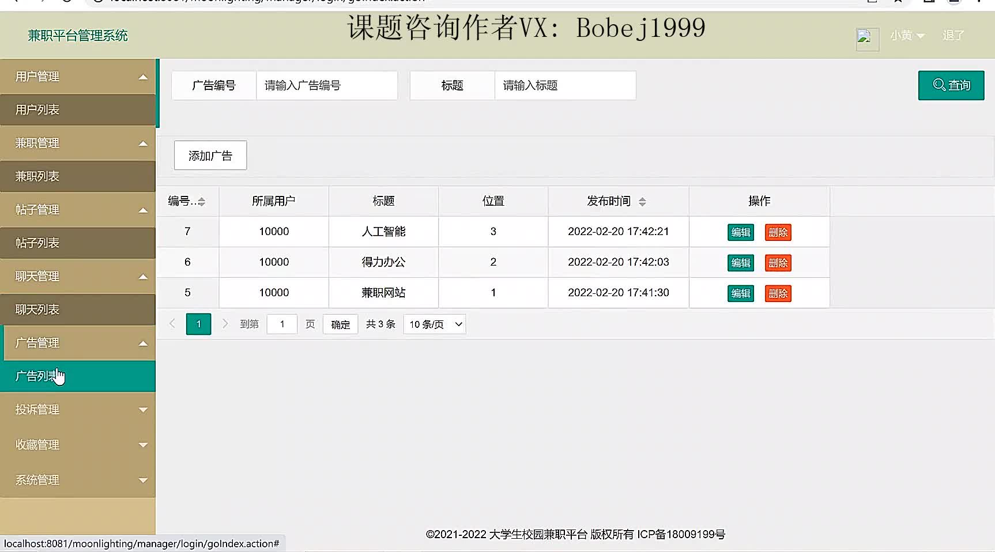This screenshot has height=552, width=995.
Task: Collapse the 广告管理 menu
Action: click(x=78, y=343)
